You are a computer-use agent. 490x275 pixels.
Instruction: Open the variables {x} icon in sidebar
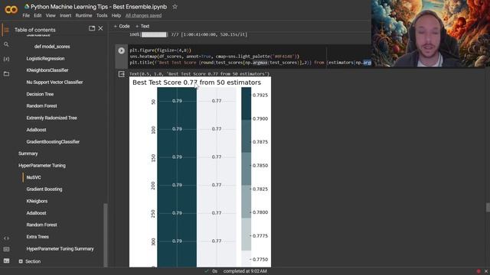tap(6, 59)
